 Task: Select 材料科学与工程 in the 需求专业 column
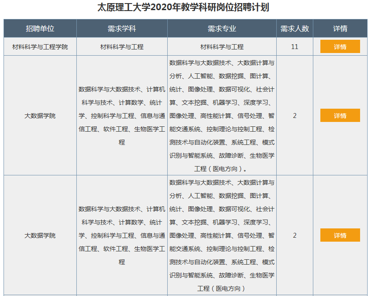pyautogui.click(x=222, y=47)
